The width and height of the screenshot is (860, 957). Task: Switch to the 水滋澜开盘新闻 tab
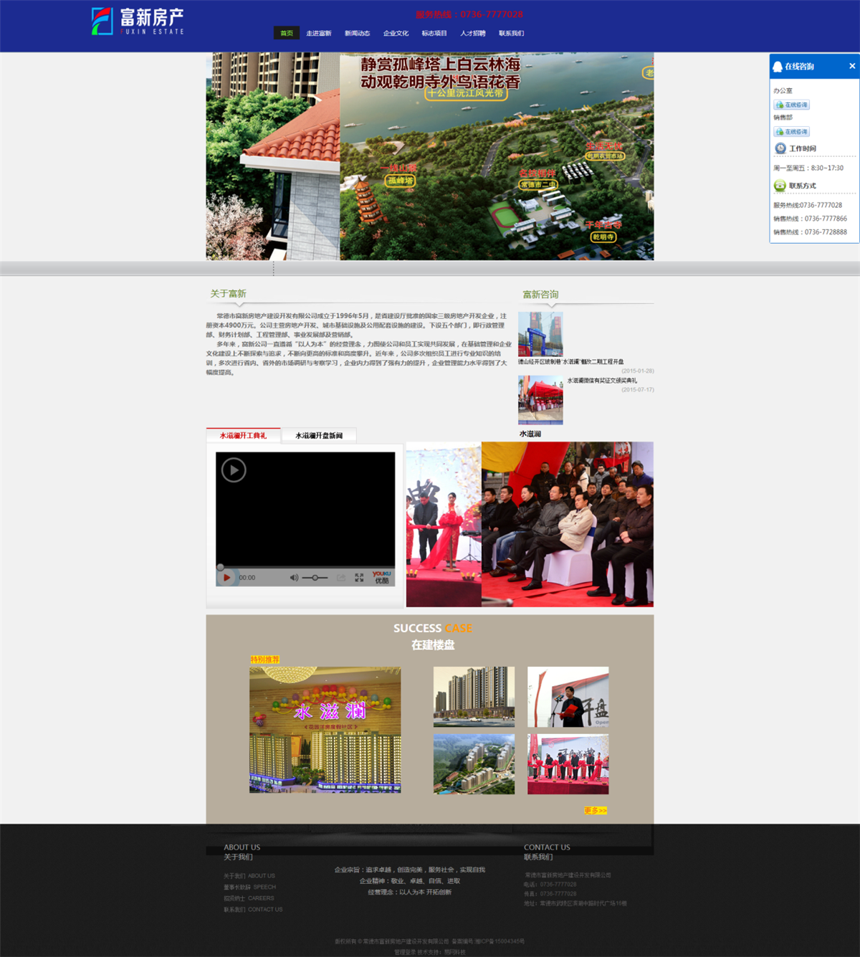click(319, 436)
